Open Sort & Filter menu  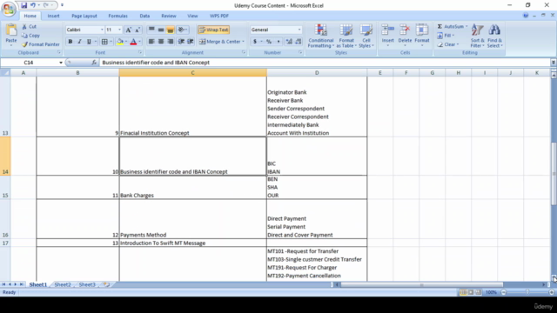477,36
